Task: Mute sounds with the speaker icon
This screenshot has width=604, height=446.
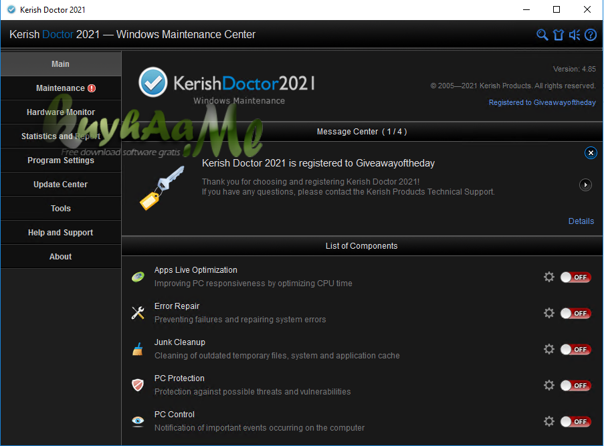Action: 575,35
